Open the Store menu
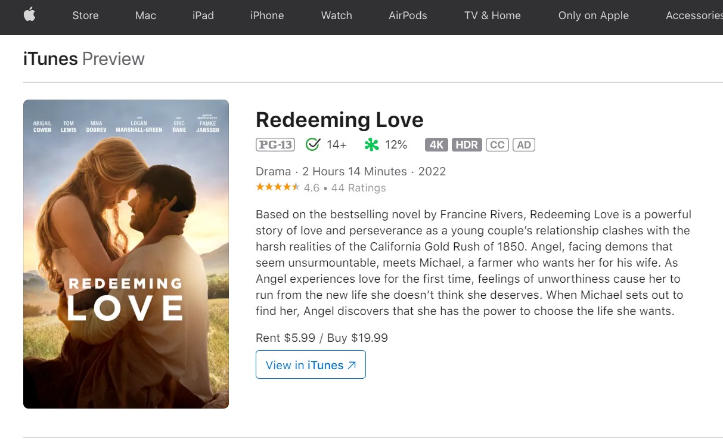This screenshot has height=439, width=723. 85,16
